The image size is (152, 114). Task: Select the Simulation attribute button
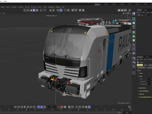click(x=141, y=68)
